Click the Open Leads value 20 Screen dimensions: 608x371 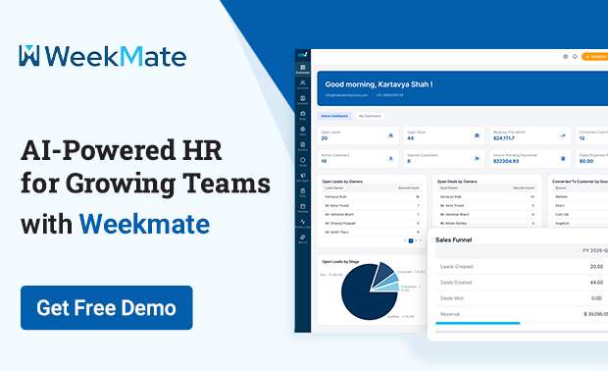click(x=325, y=138)
